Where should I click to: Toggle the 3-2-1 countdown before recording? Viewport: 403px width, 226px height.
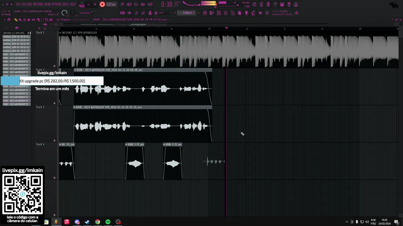pyautogui.click(x=136, y=4)
